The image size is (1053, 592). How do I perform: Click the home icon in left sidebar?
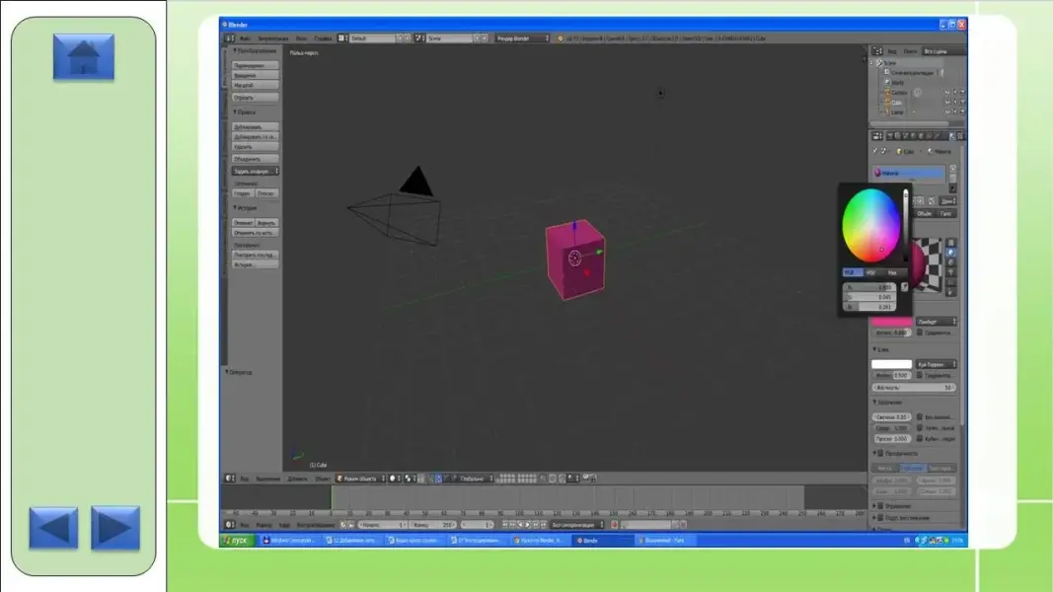(83, 57)
